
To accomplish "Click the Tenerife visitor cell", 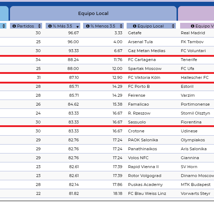I will point(189,60).
